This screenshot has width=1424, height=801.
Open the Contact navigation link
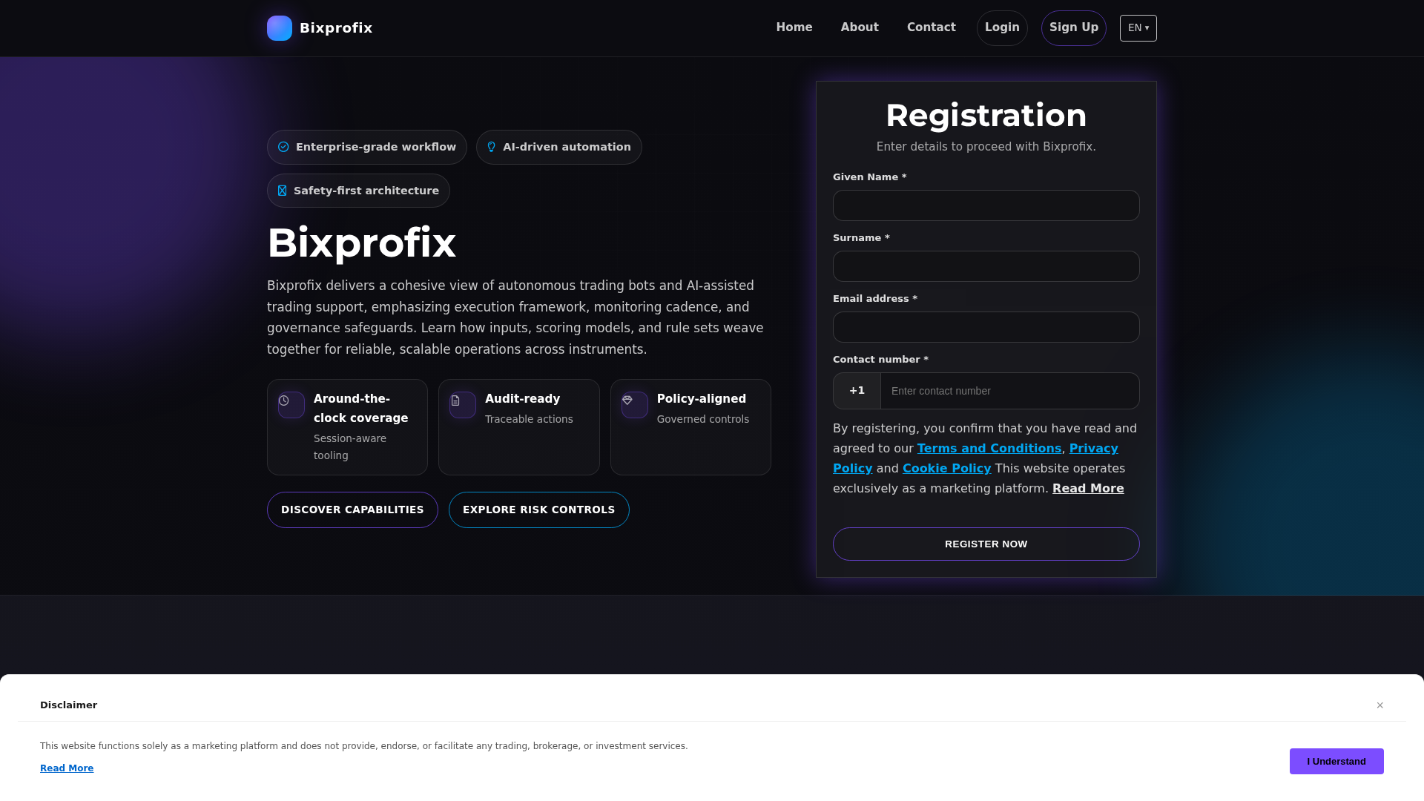pyautogui.click(x=932, y=27)
